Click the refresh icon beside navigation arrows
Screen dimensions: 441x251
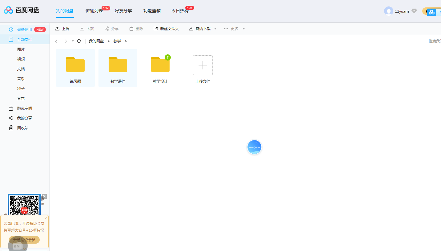(79, 41)
